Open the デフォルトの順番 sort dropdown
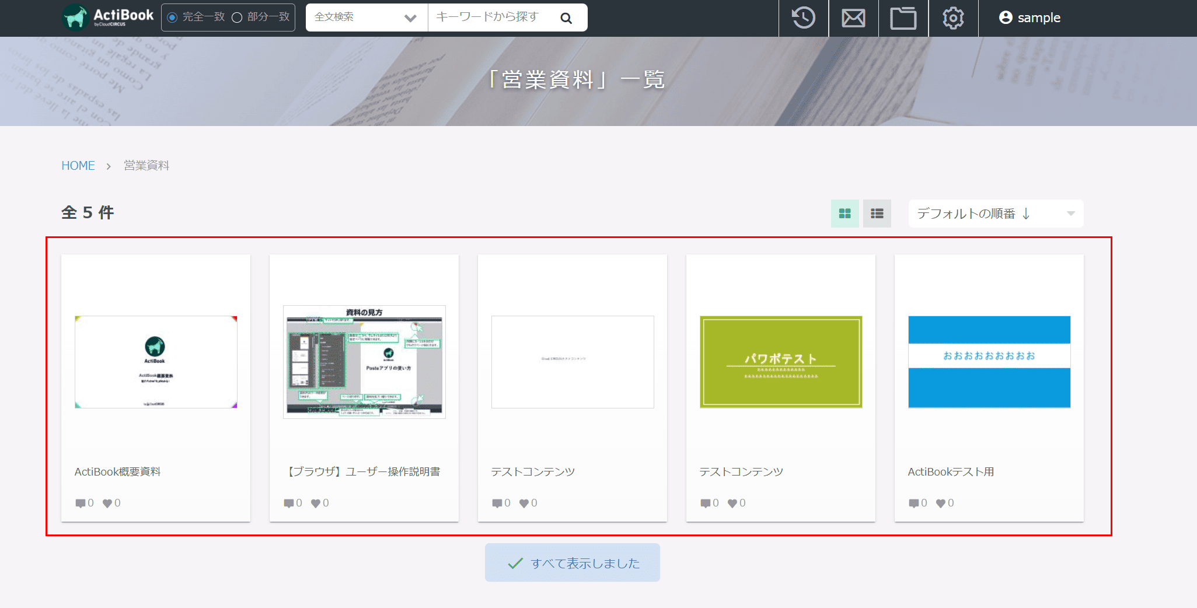The image size is (1197, 608). pyautogui.click(x=995, y=214)
